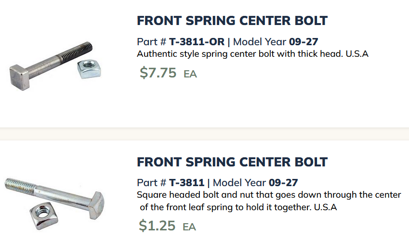
Task: Select the part number T-3811 in second listing
Action: click(x=186, y=183)
